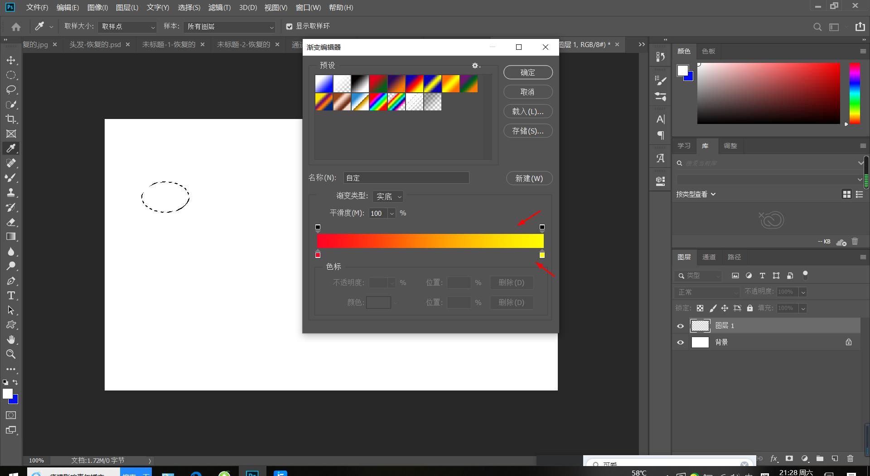
Task: Open the 平滑度 value dropdown arrow
Action: [392, 213]
